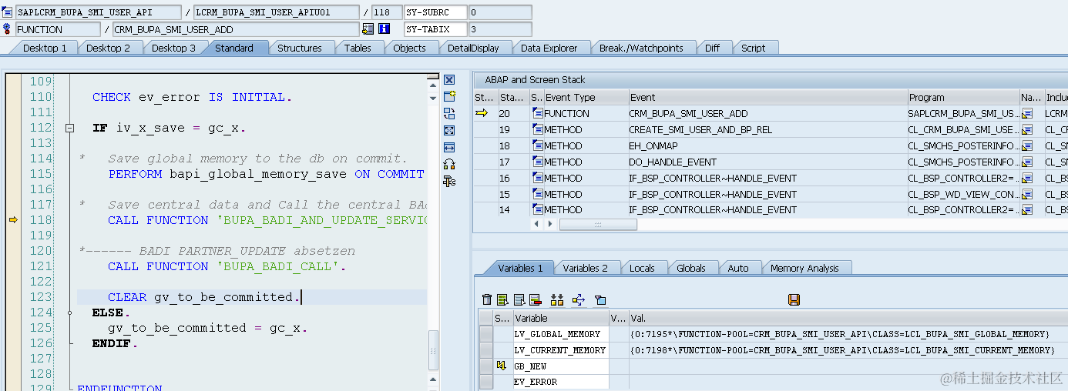This screenshot has width=1068, height=391.
Task: Click the SY-TABIX variable field
Action: coord(436,29)
